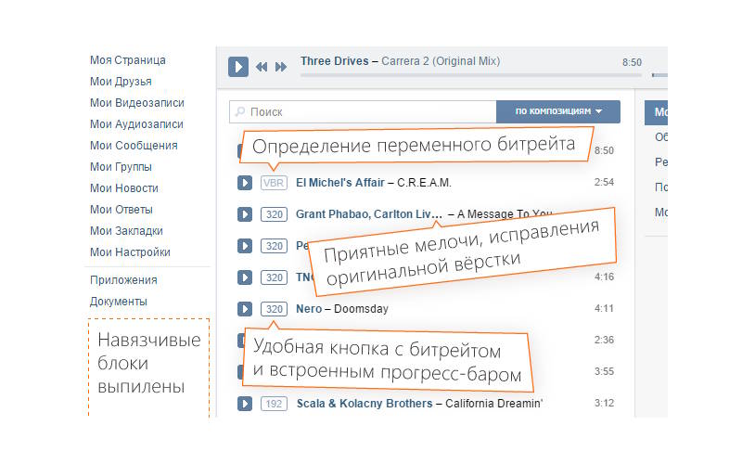Click the magnifier icon in search box
This screenshot has height=464, width=742.
click(240, 111)
